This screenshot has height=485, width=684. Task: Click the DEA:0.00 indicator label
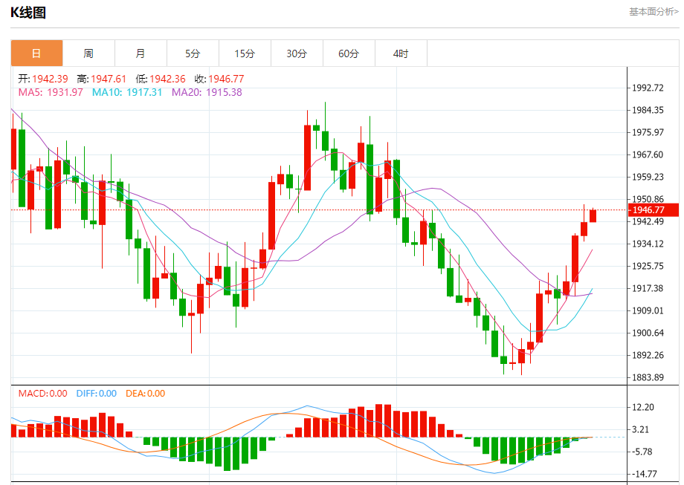[x=145, y=394]
